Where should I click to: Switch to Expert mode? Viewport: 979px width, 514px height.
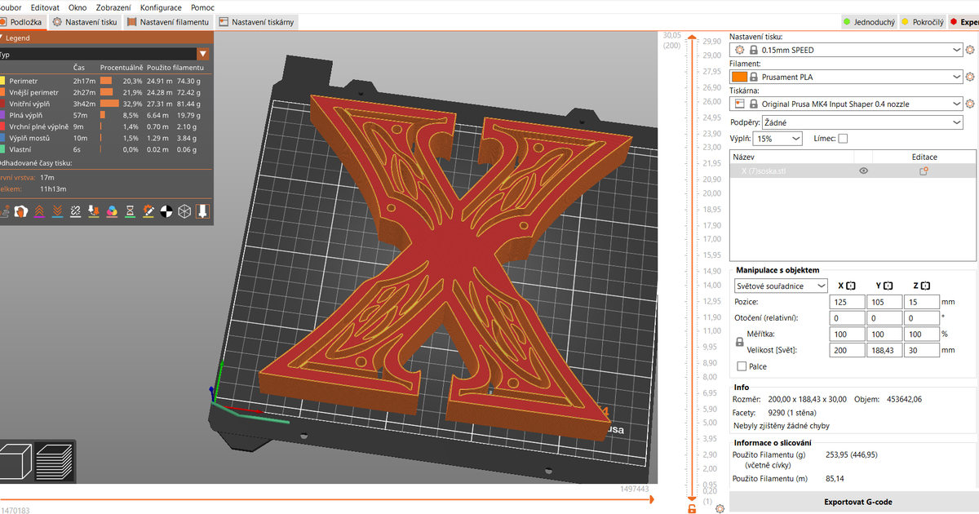962,22
